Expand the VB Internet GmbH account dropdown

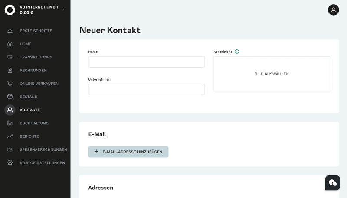(x=63, y=10)
